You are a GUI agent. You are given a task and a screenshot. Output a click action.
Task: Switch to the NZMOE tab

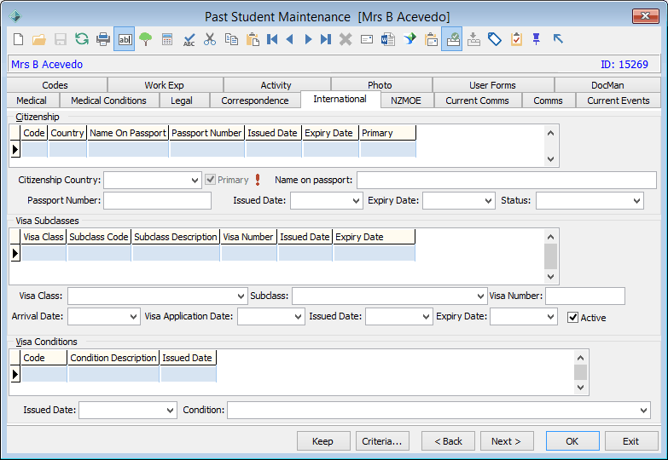click(x=406, y=101)
